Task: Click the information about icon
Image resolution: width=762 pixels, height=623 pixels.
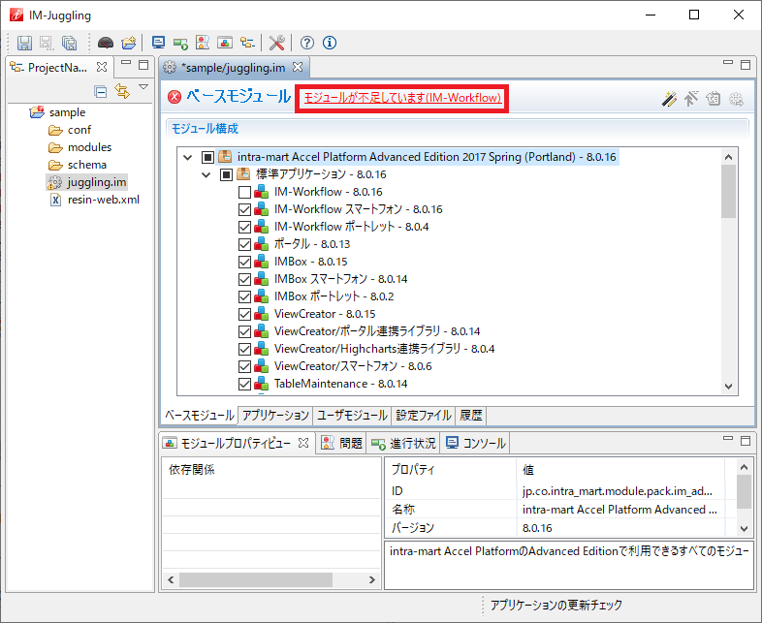Action: coord(330,43)
